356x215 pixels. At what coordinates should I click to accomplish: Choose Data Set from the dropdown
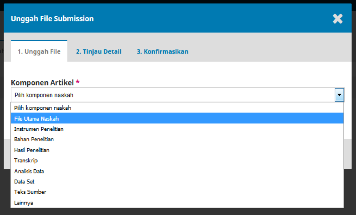[24, 182]
